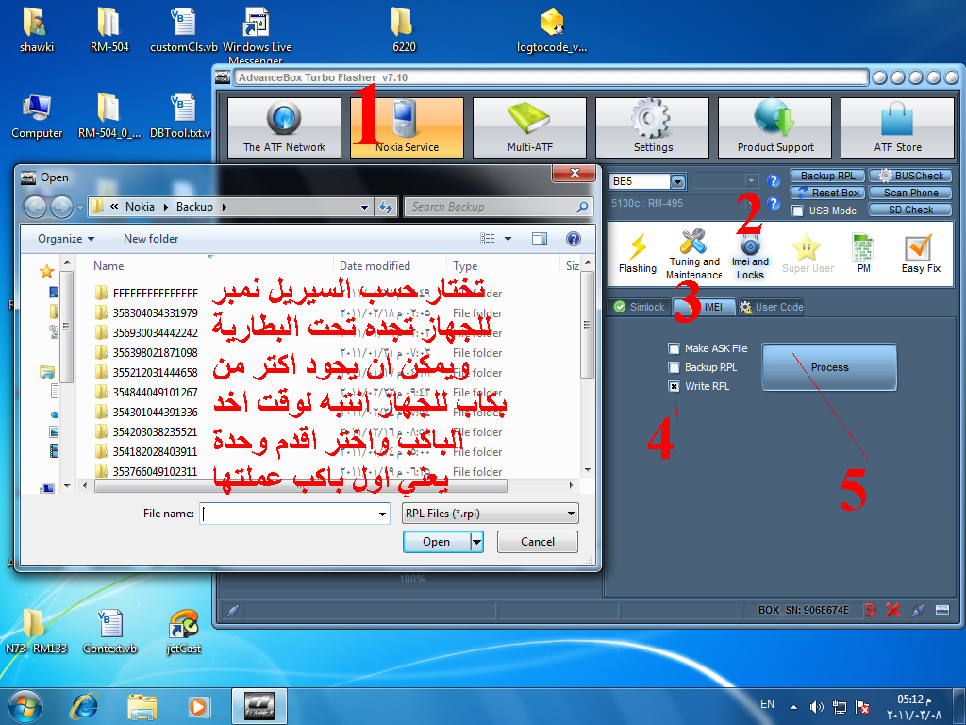Viewport: 966px width, 725px height.
Task: Open Internet Explorer from taskbar
Action: pyautogui.click(x=84, y=706)
